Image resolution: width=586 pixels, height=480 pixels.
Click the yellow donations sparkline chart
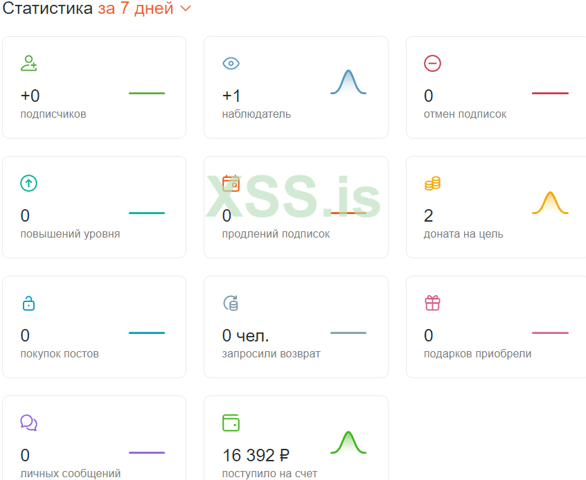pyautogui.click(x=550, y=202)
